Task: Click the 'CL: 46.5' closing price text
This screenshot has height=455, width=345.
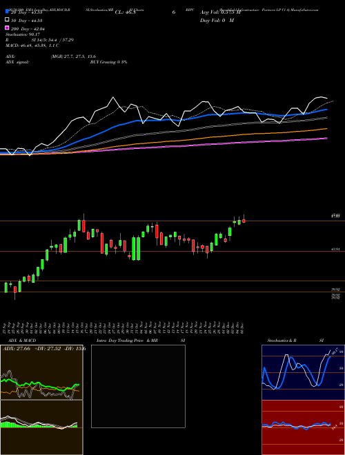Action: [x=126, y=12]
